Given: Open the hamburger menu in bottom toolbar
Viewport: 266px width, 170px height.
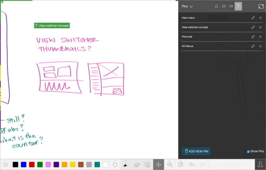Looking at the screenshot, I should tap(5, 165).
